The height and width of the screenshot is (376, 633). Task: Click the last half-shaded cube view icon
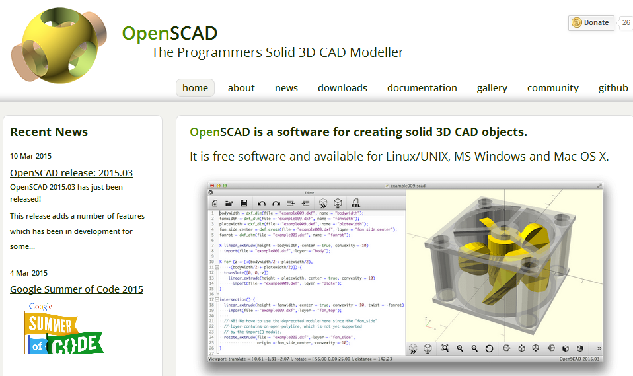pyautogui.click(x=580, y=348)
